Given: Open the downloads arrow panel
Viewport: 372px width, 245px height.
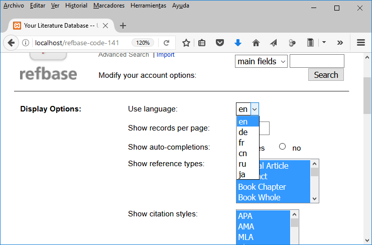Looking at the screenshot, I should click(x=238, y=43).
